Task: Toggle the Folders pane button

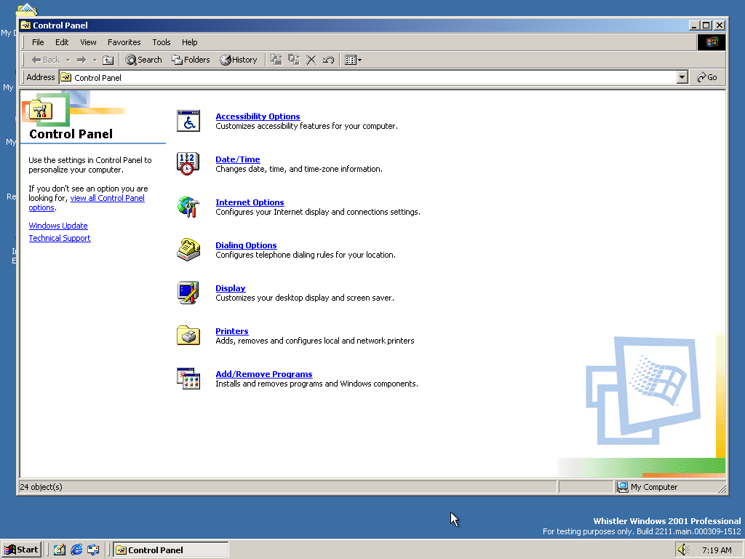Action: click(191, 60)
